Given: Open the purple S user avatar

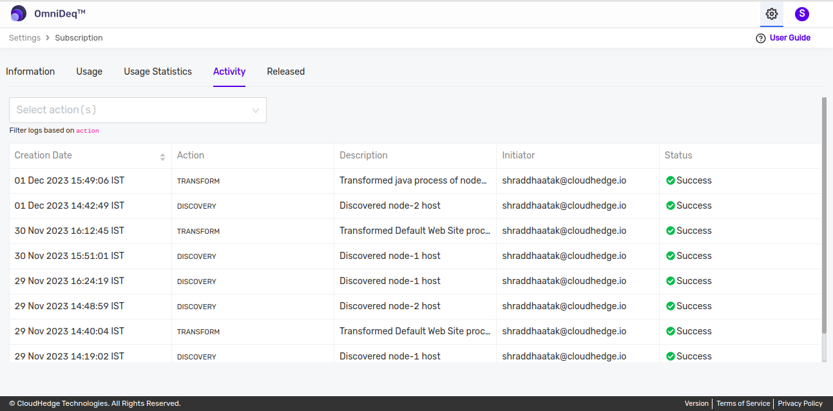Looking at the screenshot, I should point(802,14).
